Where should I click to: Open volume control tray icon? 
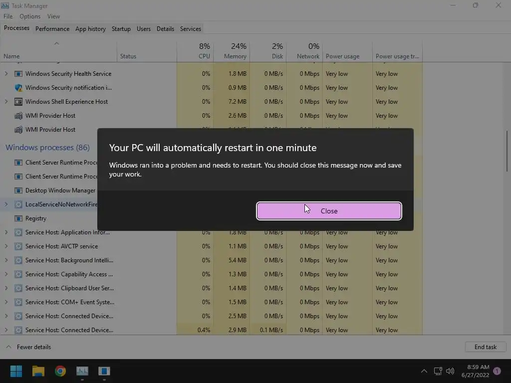[450, 371]
